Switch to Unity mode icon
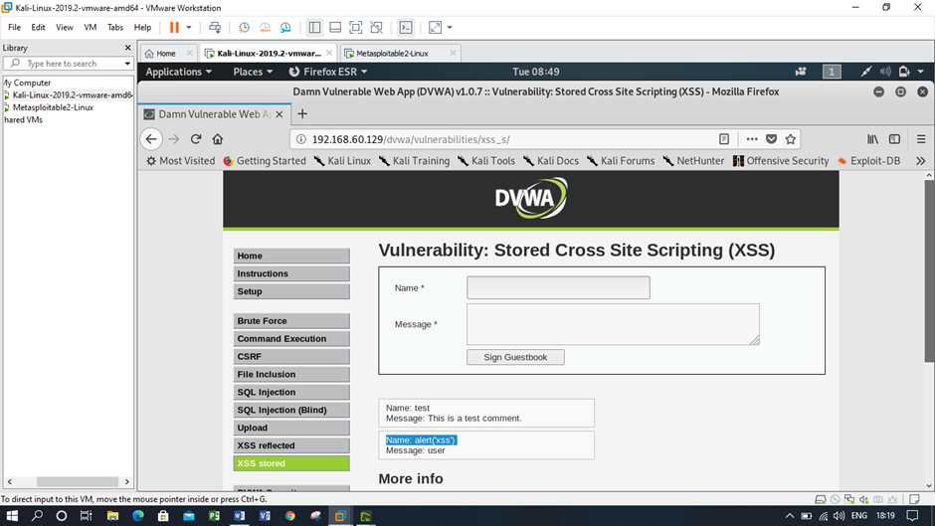Viewport: 935px width, 526px height. [376, 28]
